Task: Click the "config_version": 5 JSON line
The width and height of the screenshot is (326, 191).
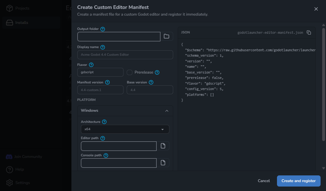Action: (204, 89)
